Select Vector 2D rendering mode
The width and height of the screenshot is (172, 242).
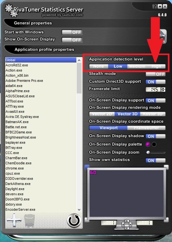pyautogui.click(x=102, y=114)
